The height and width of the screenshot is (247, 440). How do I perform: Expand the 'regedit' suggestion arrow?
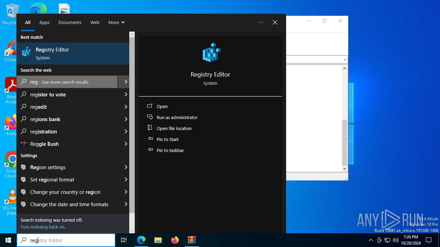125,107
